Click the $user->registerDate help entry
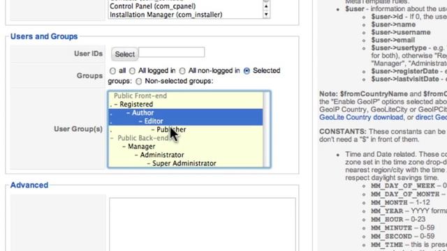Screen dimensions: 447x251 pos(404,71)
